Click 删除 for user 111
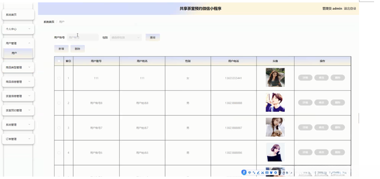 click(338, 78)
